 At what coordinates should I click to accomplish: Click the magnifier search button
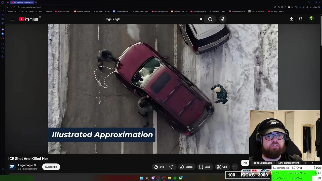click(210, 19)
